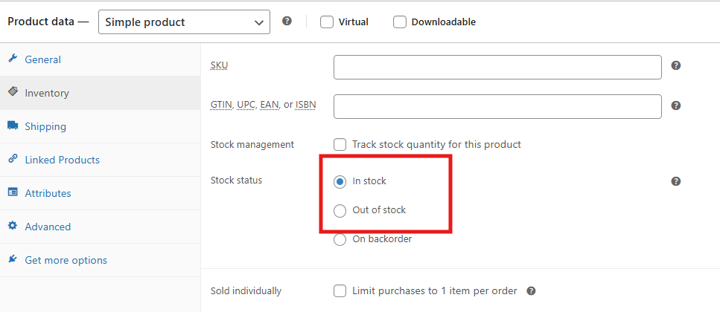Click the Shipping truck icon
Screen dimensions: 720x312
[x=13, y=126]
